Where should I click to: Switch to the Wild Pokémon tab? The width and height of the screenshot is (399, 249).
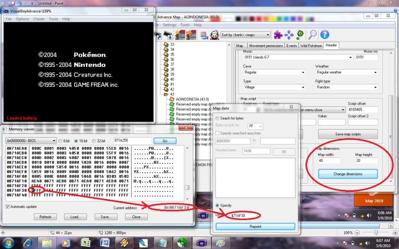click(x=311, y=46)
